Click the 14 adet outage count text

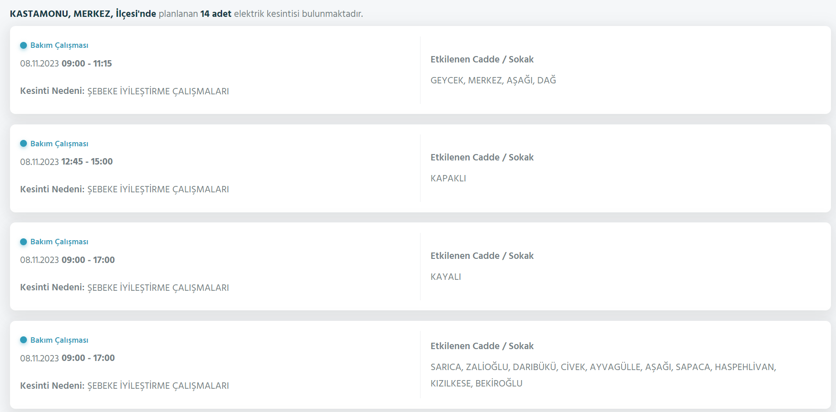pyautogui.click(x=216, y=14)
